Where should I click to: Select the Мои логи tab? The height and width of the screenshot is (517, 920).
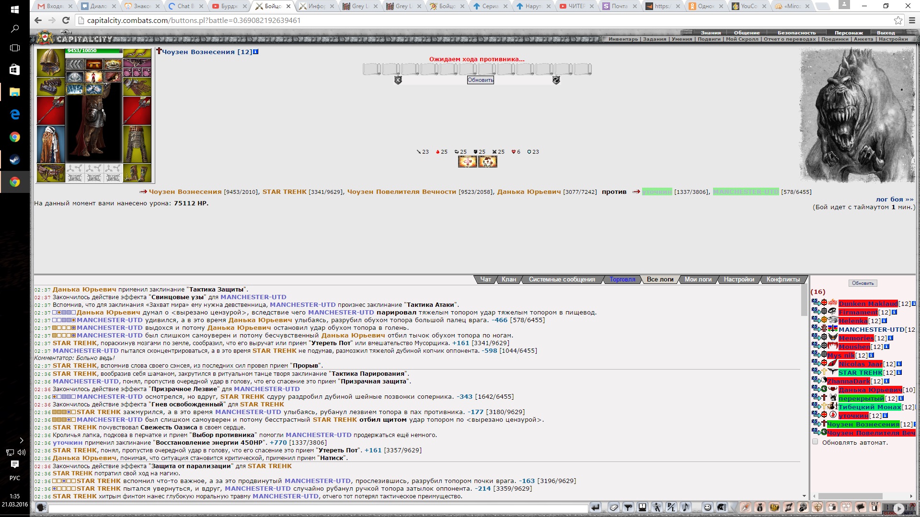coord(698,280)
